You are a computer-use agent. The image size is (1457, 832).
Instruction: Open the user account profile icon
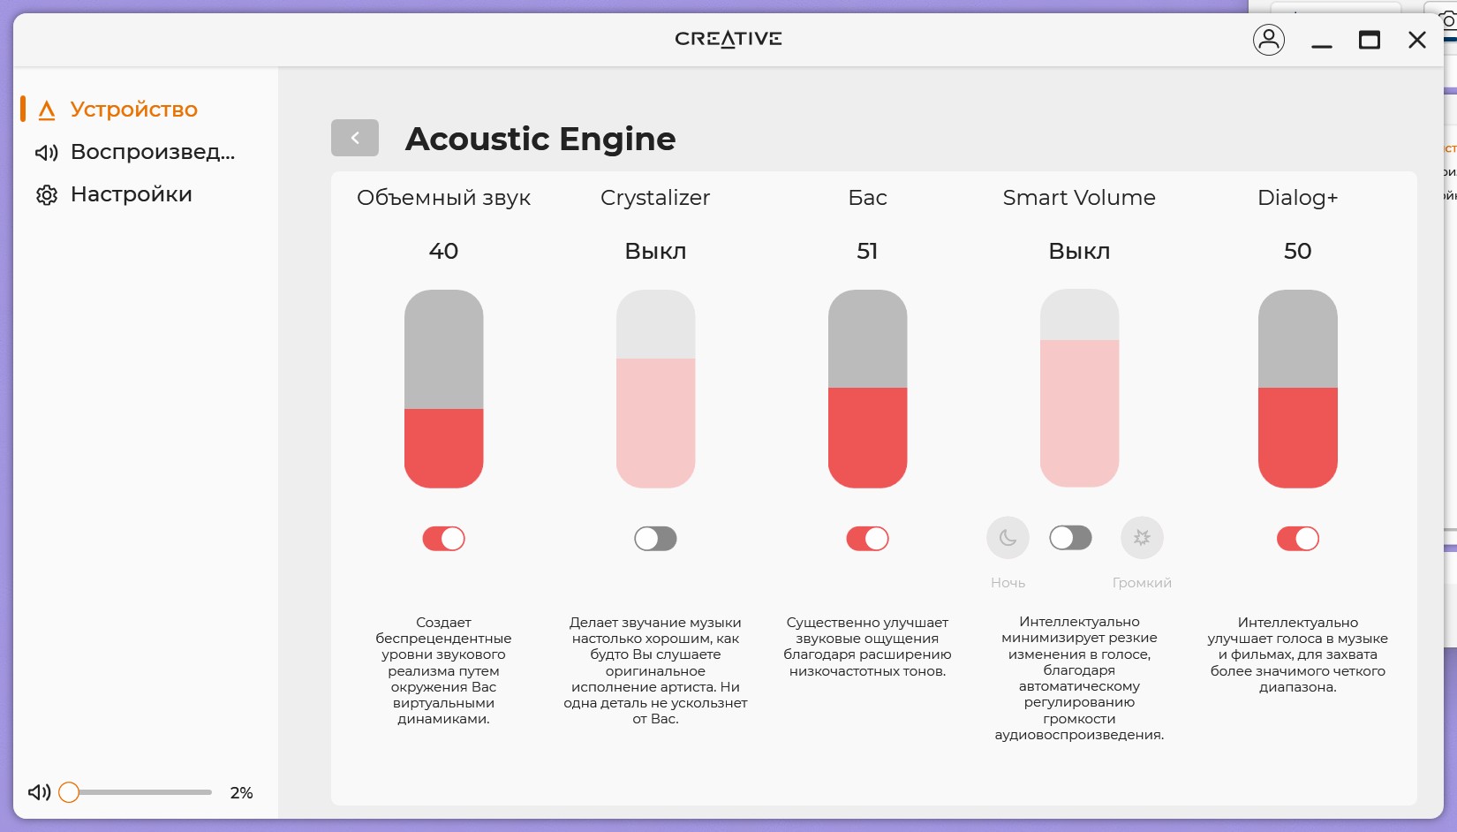click(1269, 40)
